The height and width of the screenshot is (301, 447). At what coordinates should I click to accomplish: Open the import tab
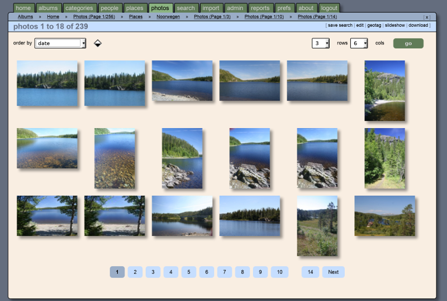click(x=211, y=8)
